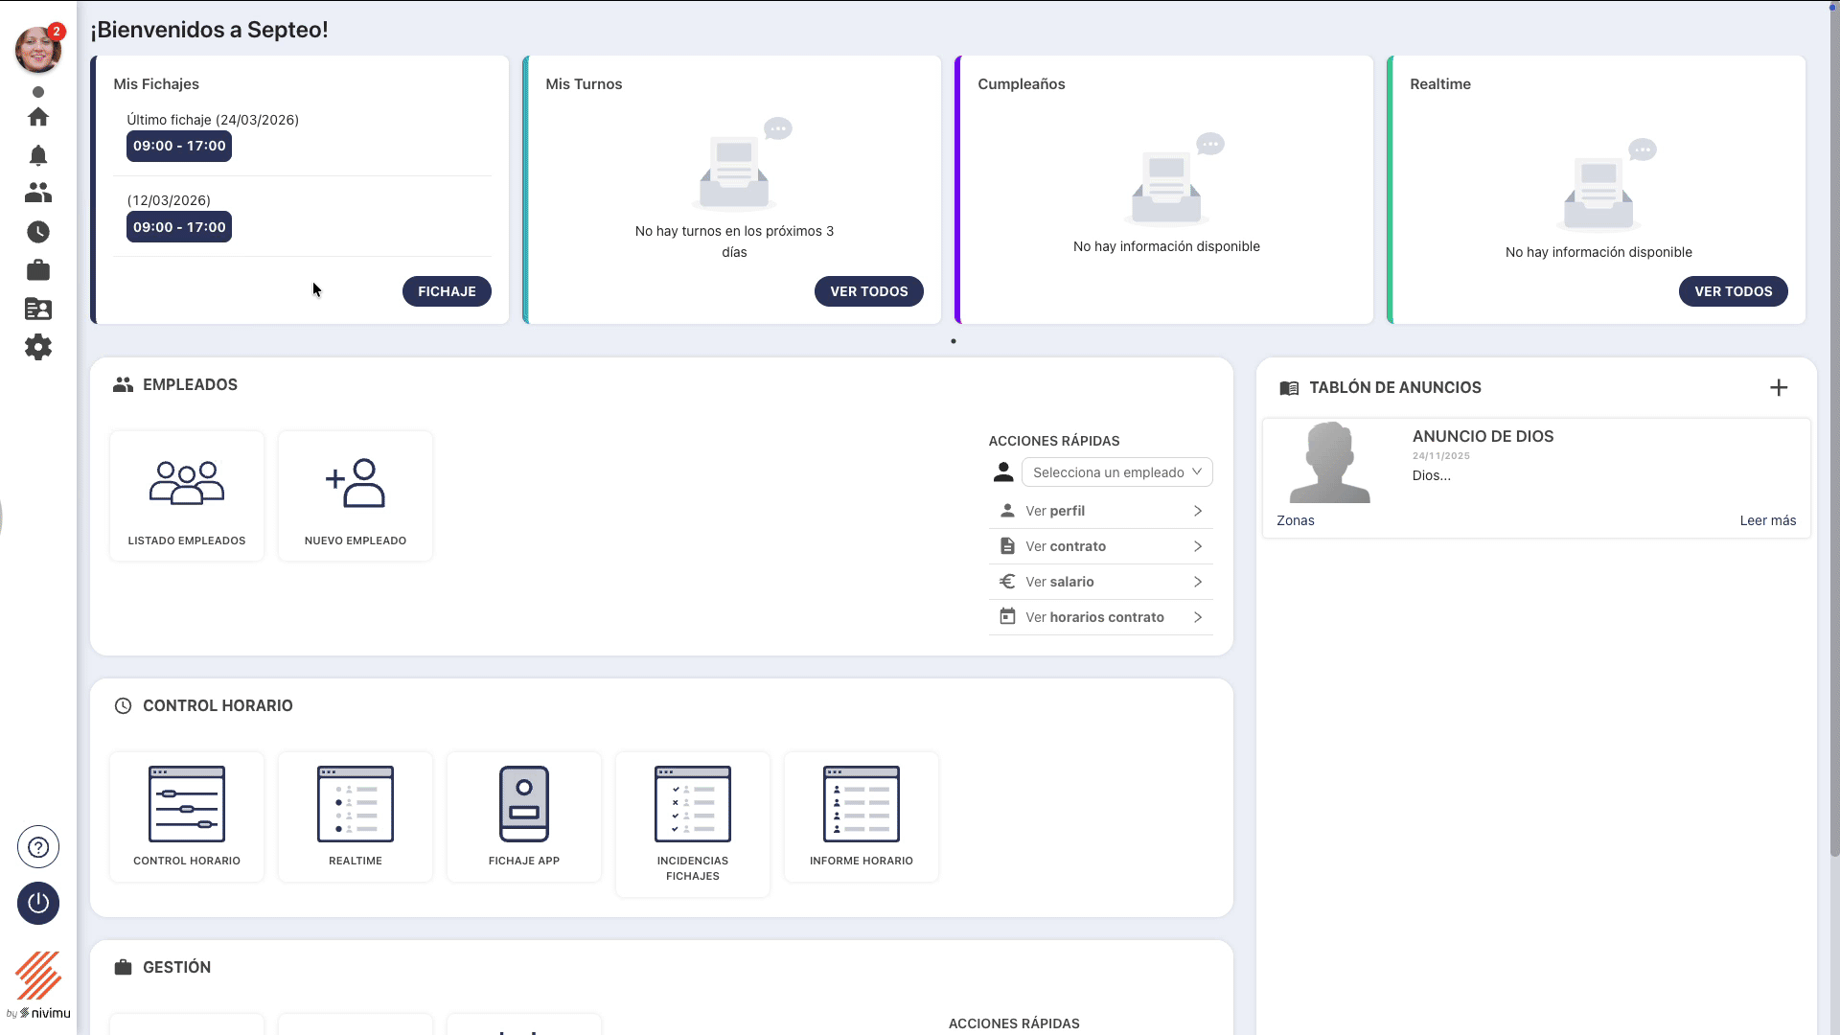Viewport: 1840px width, 1035px height.
Task: Click the Anuncio de Dios title
Action: [1483, 436]
